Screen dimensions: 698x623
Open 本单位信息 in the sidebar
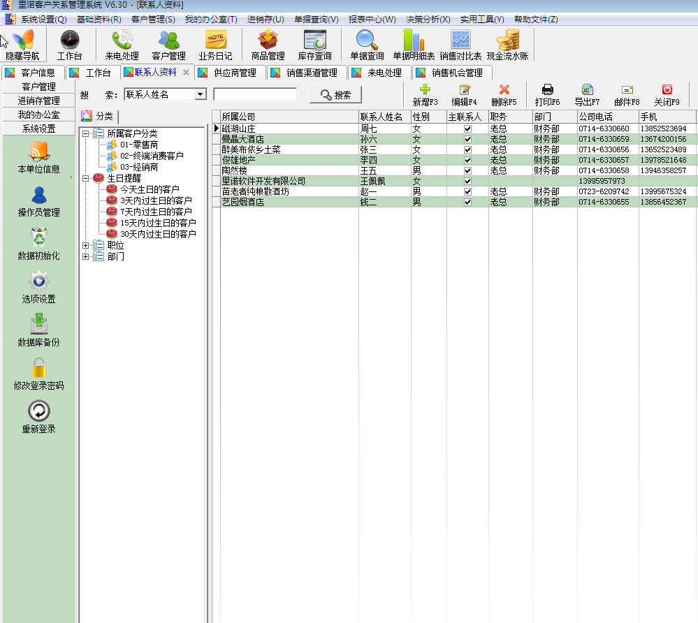point(38,158)
